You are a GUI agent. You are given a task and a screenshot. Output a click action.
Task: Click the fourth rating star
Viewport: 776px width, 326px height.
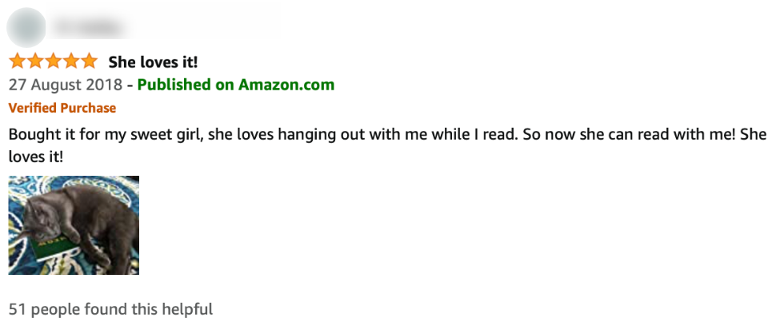[x=70, y=62]
